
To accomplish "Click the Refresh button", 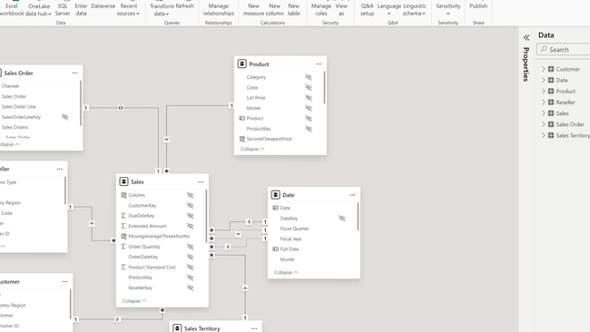I will tap(184, 6).
